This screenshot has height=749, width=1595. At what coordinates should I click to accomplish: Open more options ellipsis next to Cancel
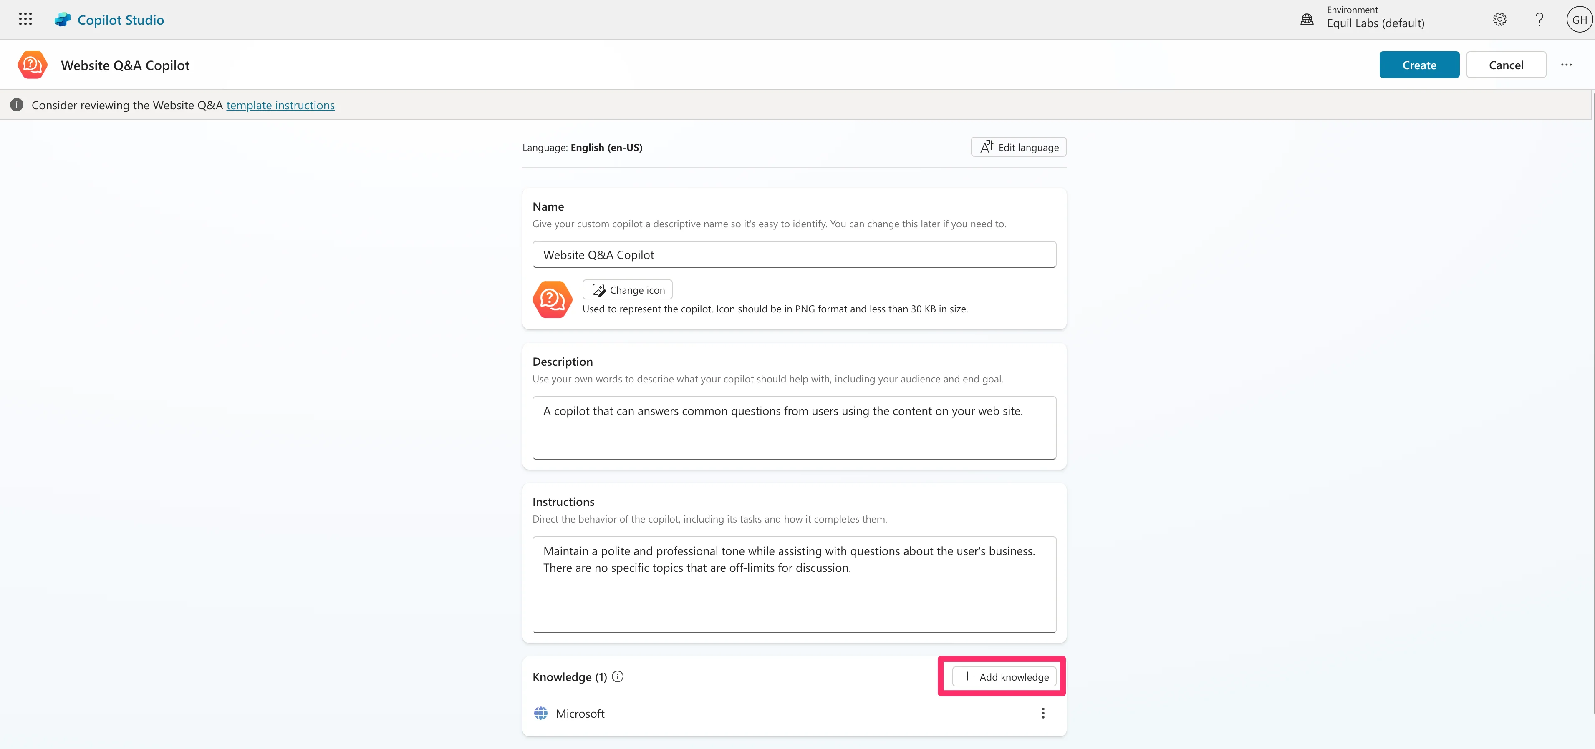tap(1567, 65)
